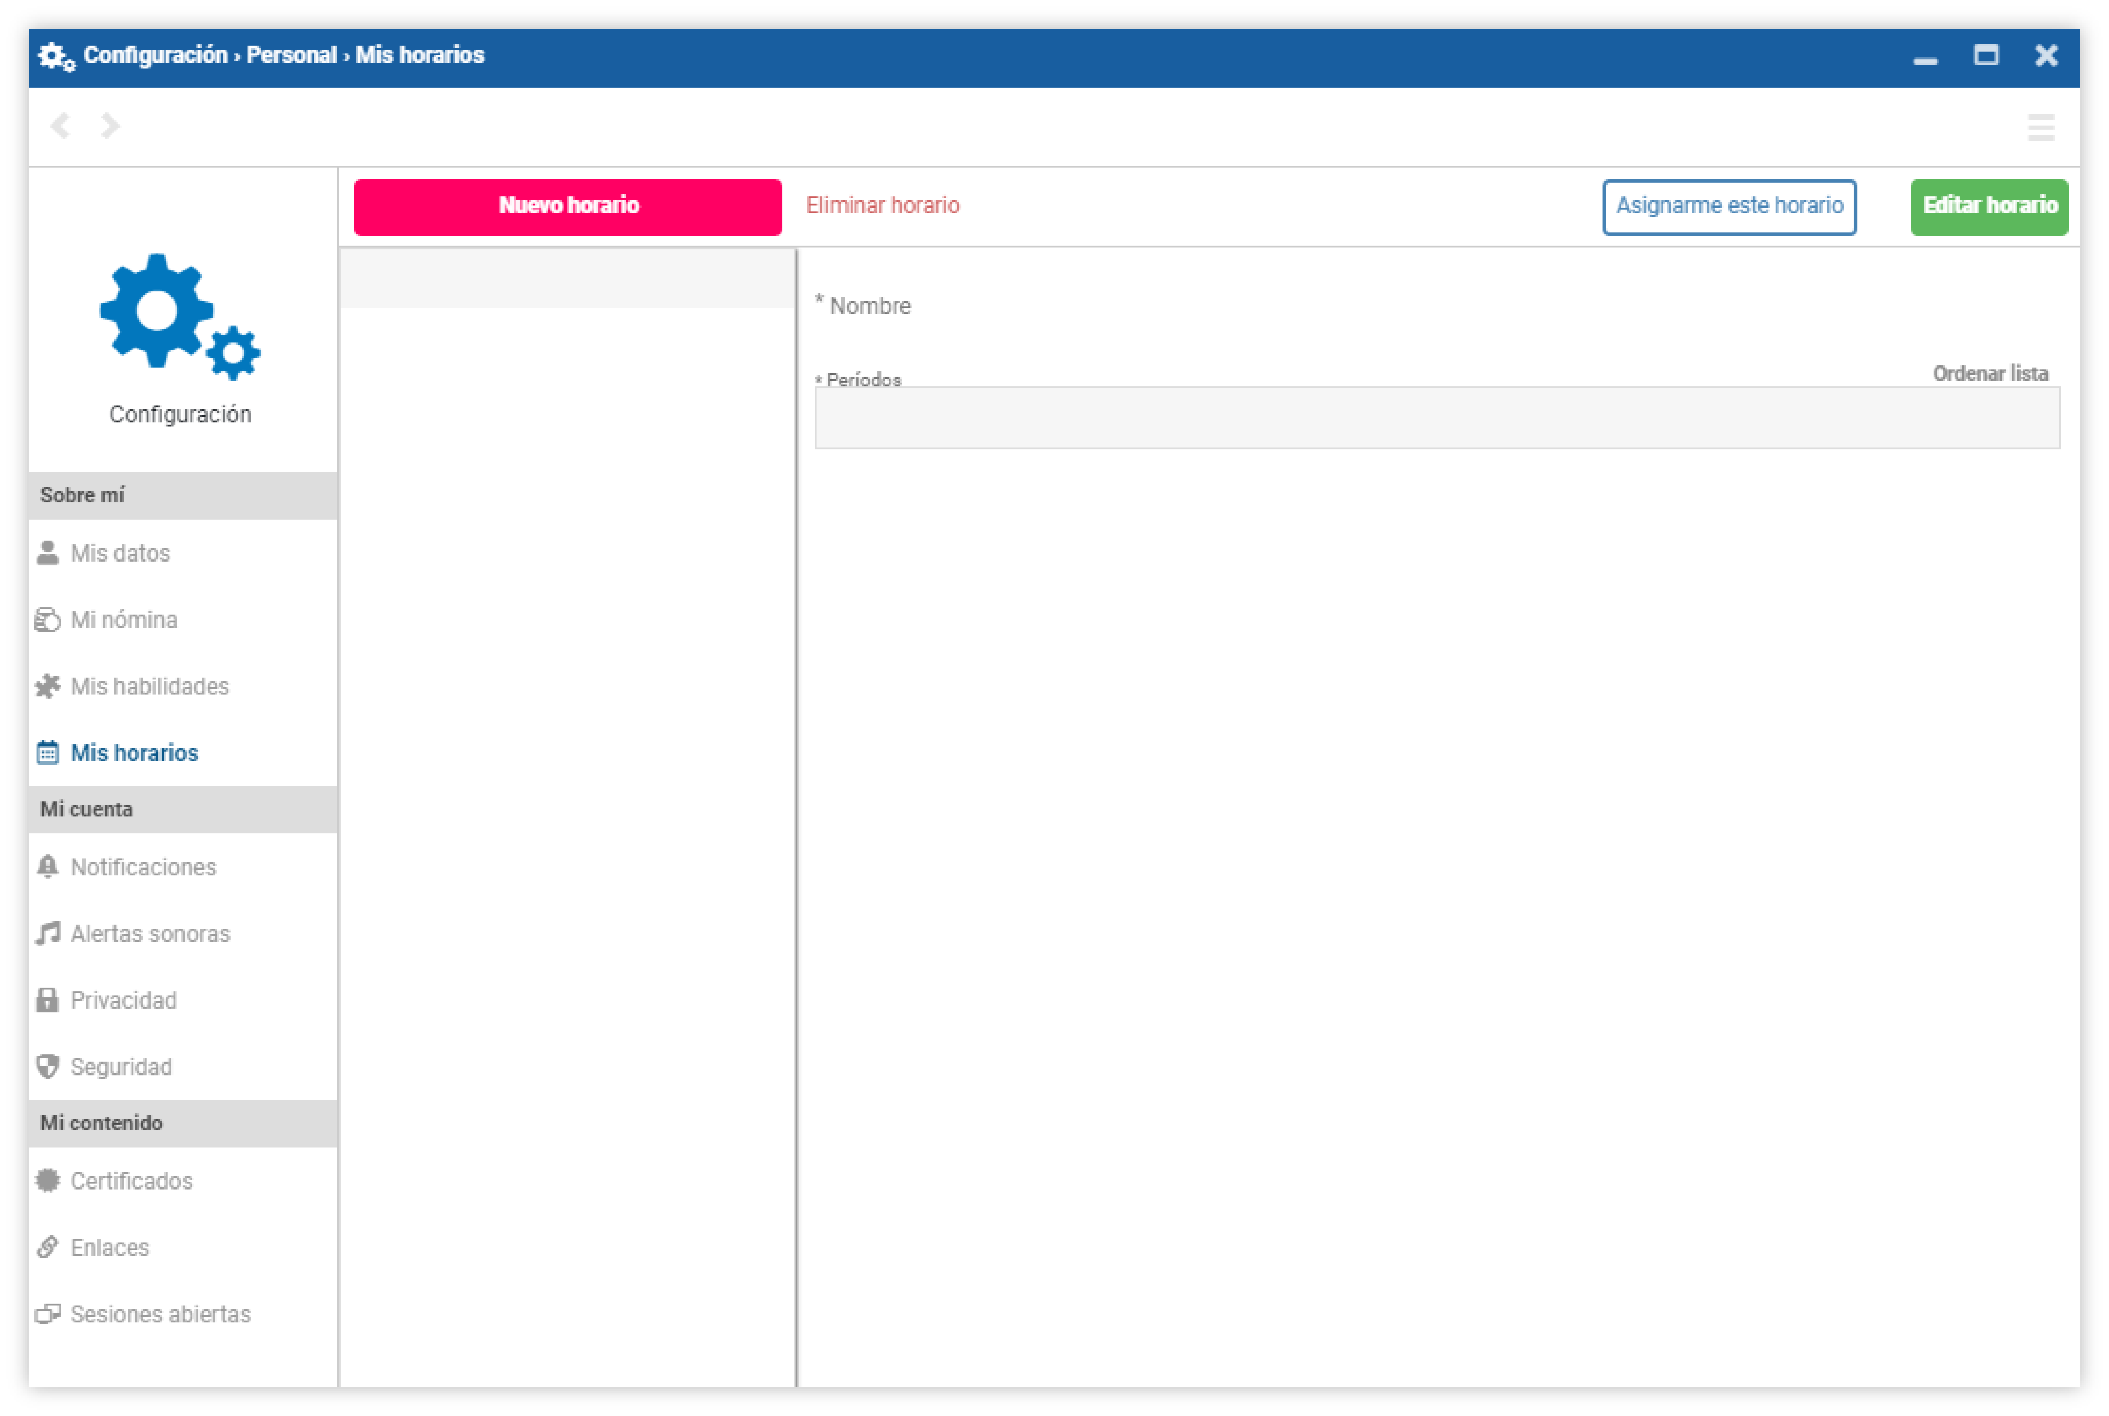Go back with the left arrow
The image size is (2109, 1416).
(x=61, y=126)
